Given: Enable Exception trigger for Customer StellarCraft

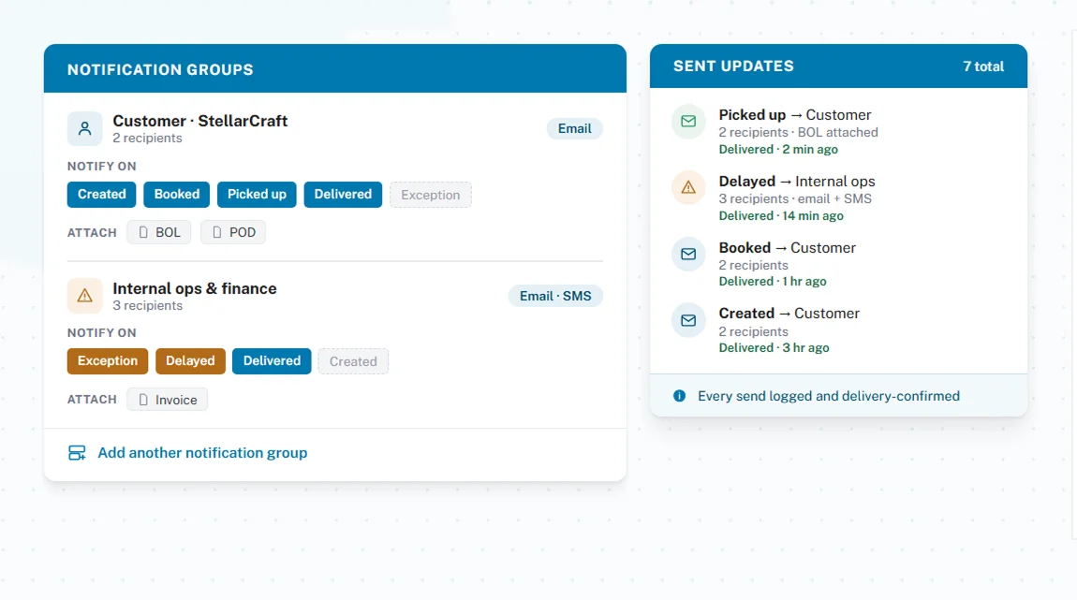Looking at the screenshot, I should [431, 195].
